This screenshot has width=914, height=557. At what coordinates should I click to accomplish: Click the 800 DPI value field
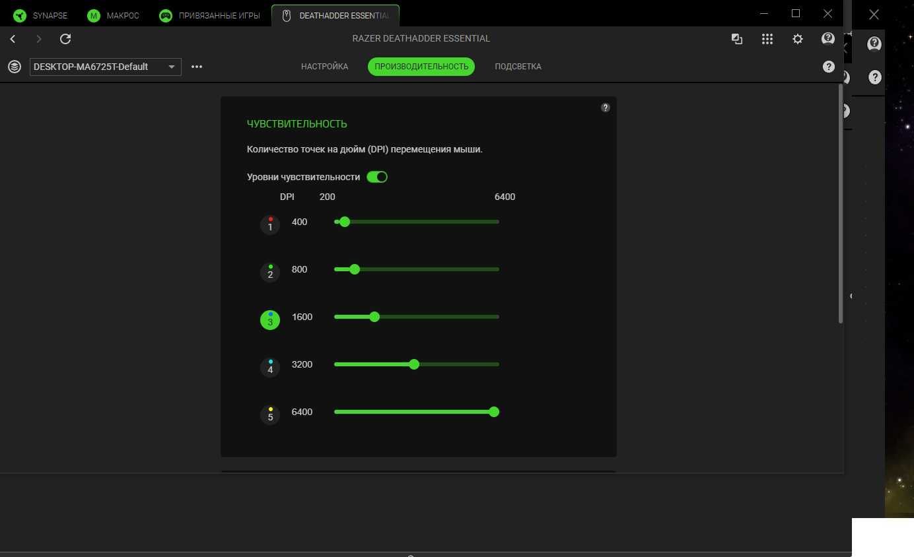(300, 269)
